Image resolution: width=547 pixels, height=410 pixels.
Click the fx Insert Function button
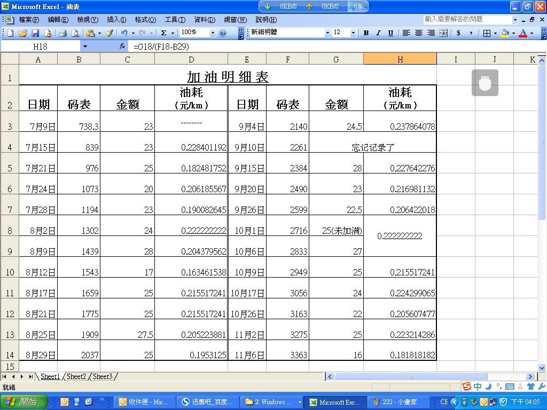122,46
